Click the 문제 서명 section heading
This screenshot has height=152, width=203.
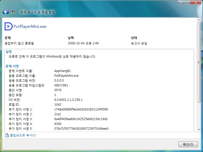pyautogui.click(x=12, y=66)
